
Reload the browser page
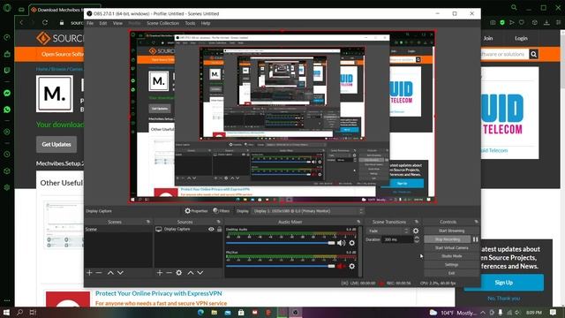pos(45,22)
